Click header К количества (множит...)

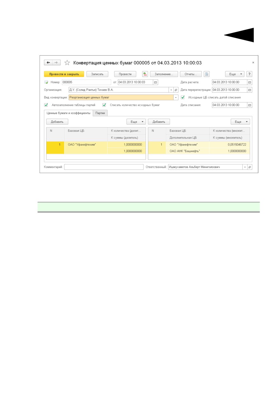(x=229, y=131)
